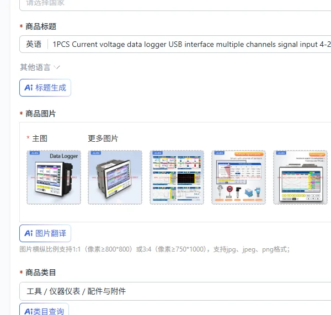Select the six-screen interface views thumbnail

click(177, 177)
